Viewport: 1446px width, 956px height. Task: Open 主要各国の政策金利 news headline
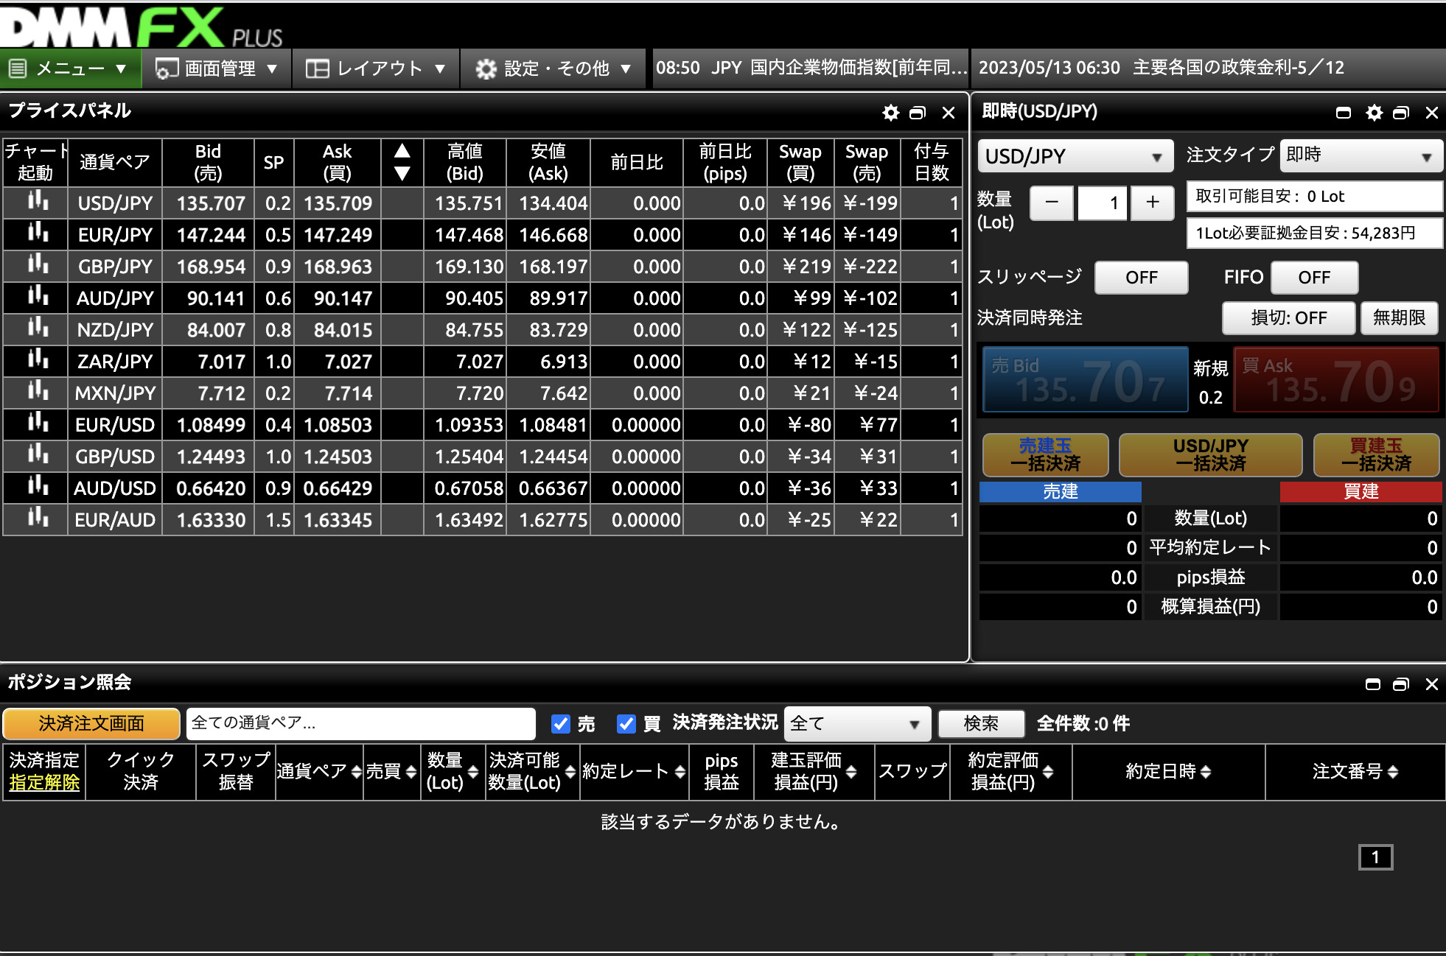(1162, 68)
